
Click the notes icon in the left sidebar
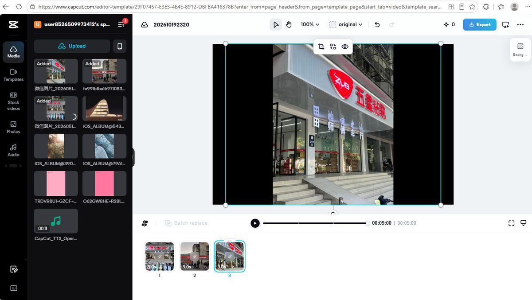14,269
